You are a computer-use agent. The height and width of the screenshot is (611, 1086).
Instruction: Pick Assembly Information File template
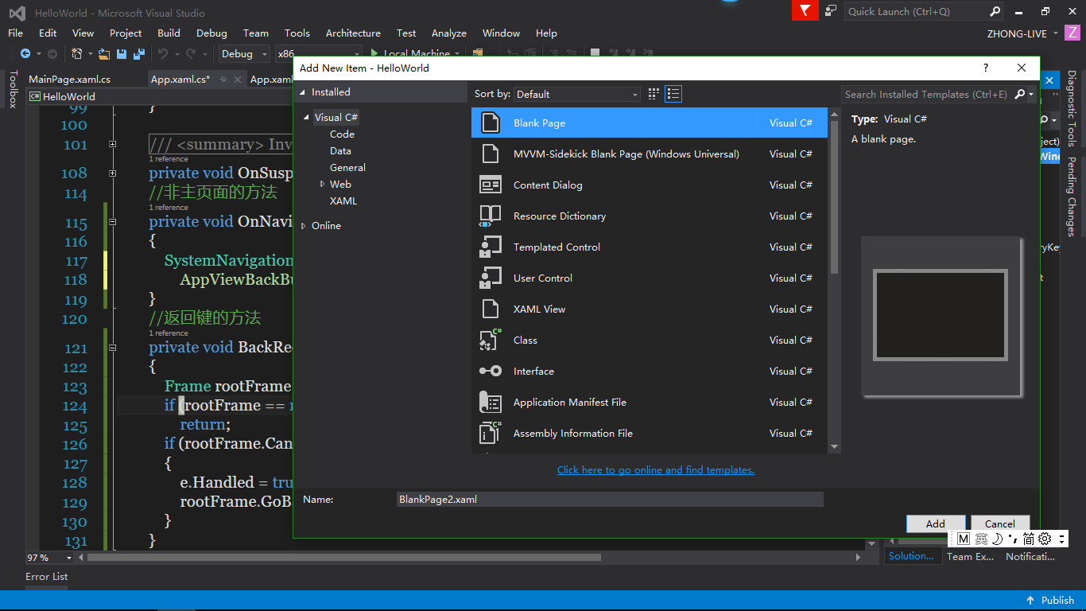point(650,433)
